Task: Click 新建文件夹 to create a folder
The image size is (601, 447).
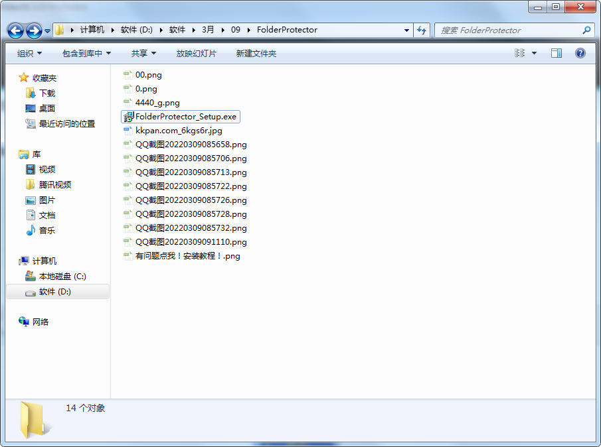Action: (256, 53)
